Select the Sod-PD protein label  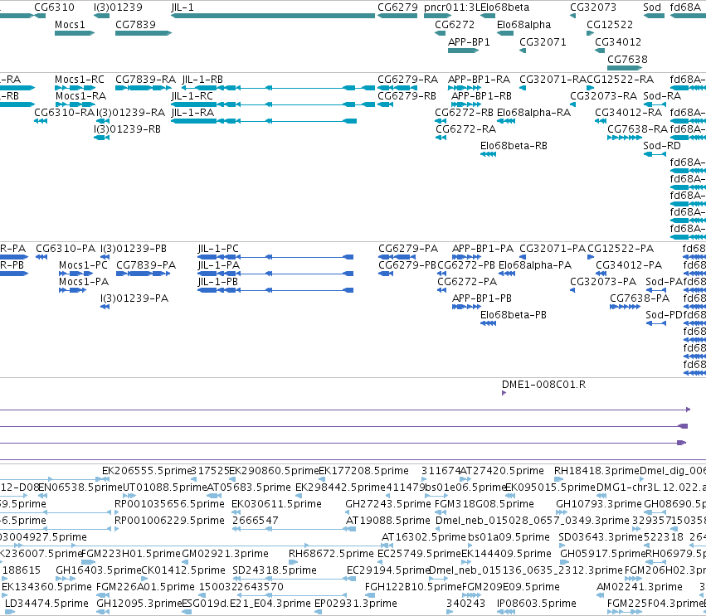664,315
